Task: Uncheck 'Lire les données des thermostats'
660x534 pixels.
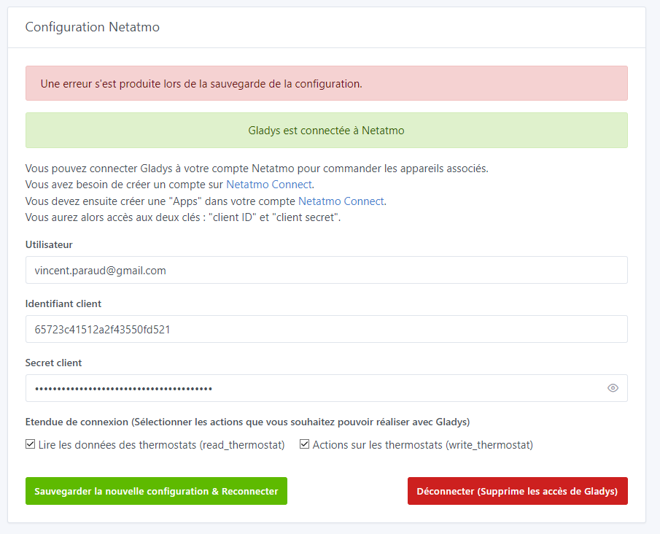Action: [x=31, y=444]
